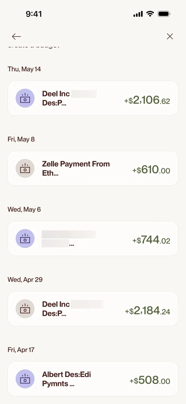Tap the cellular signal bars icon

(138, 14)
